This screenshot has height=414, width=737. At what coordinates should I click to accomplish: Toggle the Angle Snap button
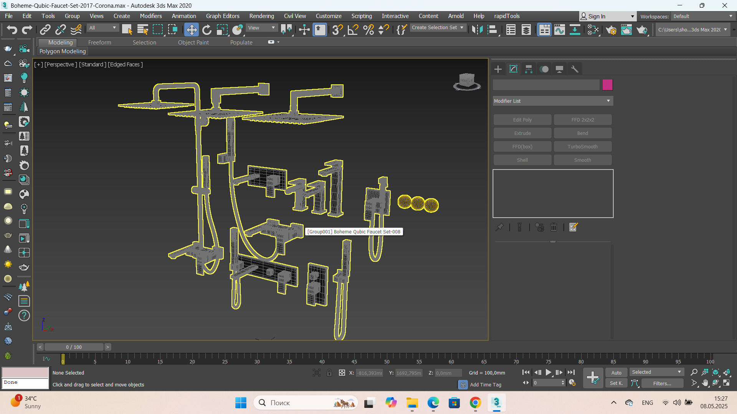(x=353, y=30)
